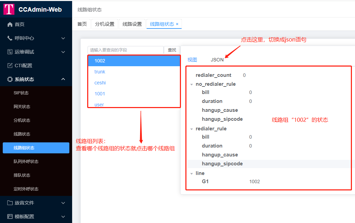
Task: Collapse the line tree node
Action: pyautogui.click(x=192, y=173)
